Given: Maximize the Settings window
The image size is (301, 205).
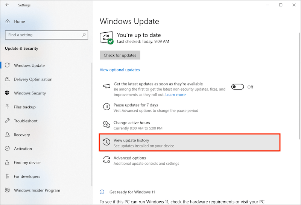Looking at the screenshot, I should (281, 5).
